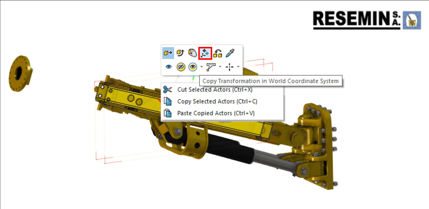The image size is (429, 209).
Task: Open dropdown arrow beside the crosshair icon
Action: pos(238,67)
